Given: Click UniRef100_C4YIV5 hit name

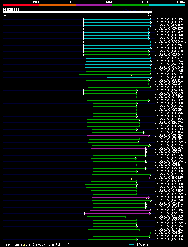Looking at the screenshot, I should 169,120.
